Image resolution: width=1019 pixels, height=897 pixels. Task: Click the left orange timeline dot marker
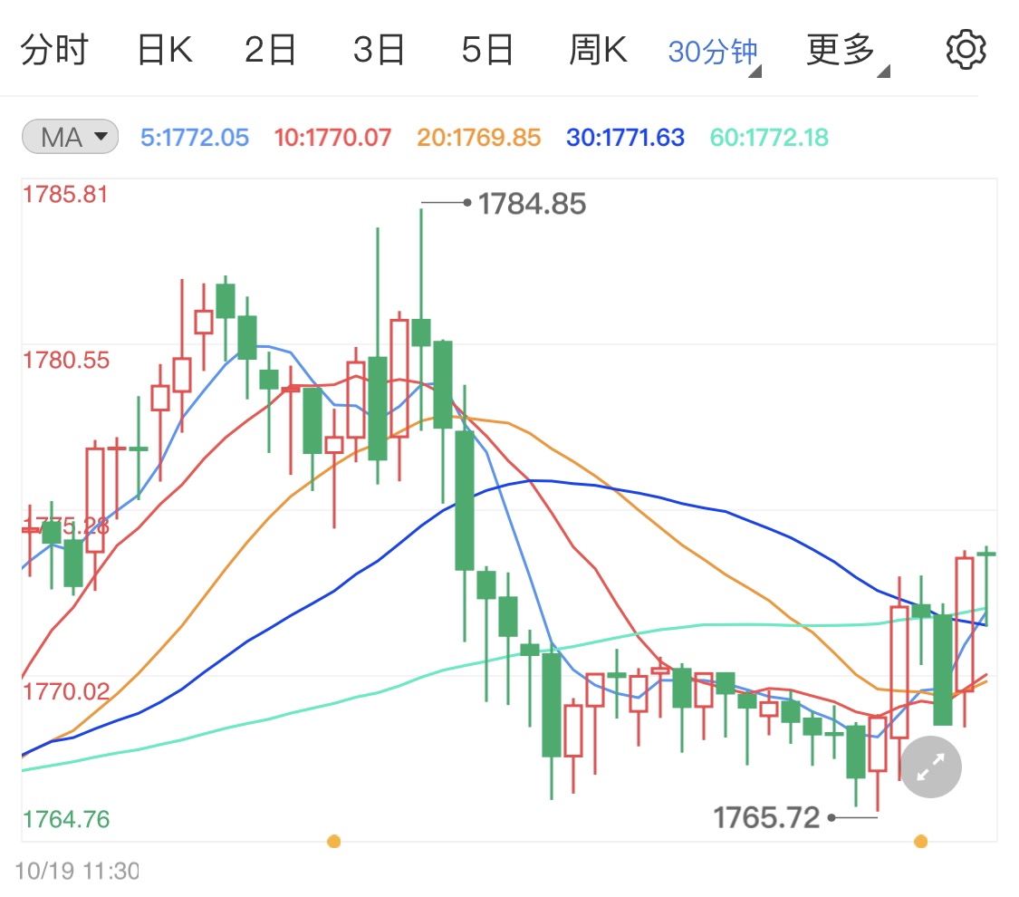pos(333,842)
